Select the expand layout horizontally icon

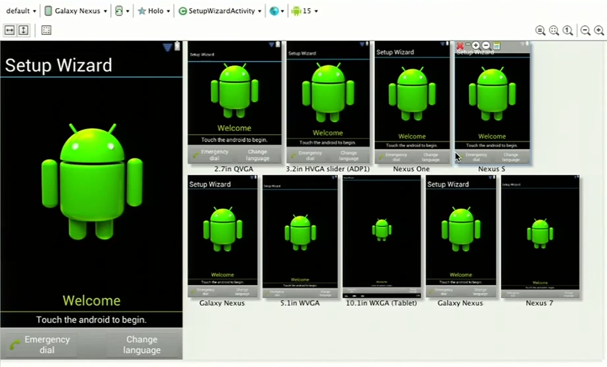pyautogui.click(x=10, y=30)
